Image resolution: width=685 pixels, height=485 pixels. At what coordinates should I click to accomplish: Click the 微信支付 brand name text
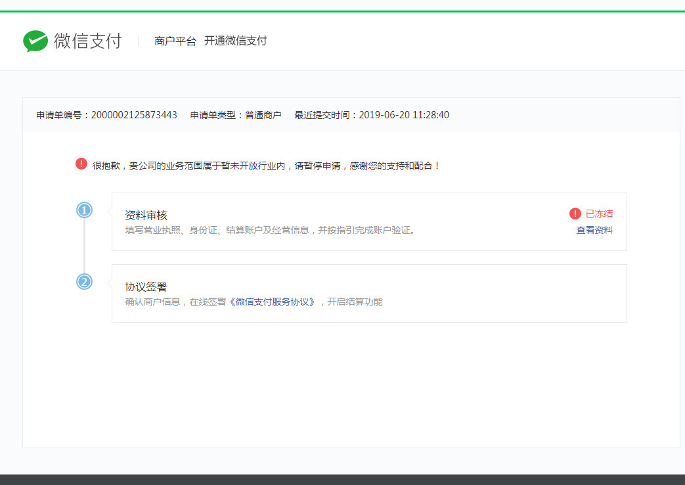(x=87, y=41)
